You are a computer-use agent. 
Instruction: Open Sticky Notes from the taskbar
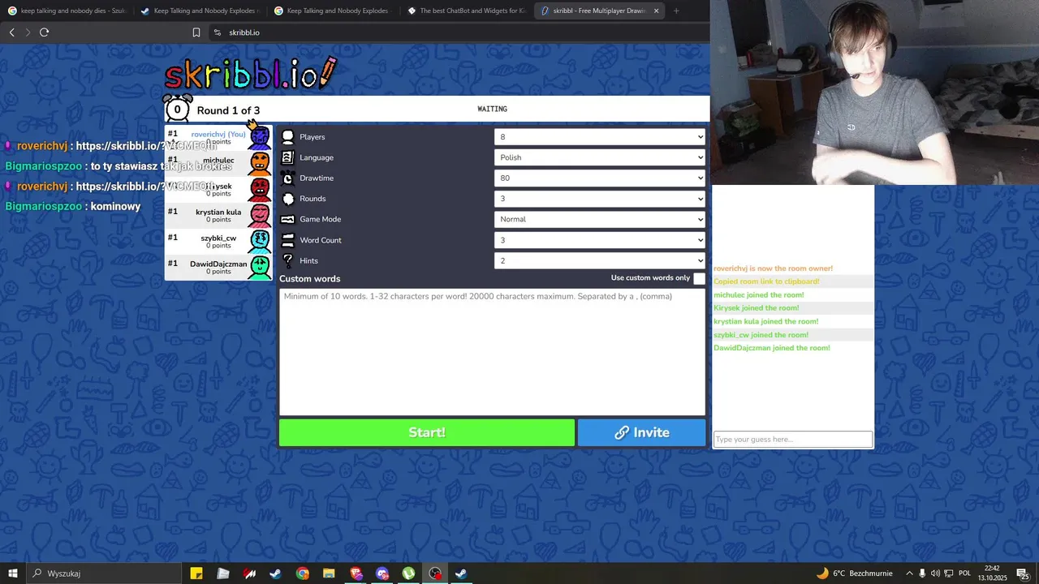(x=196, y=573)
